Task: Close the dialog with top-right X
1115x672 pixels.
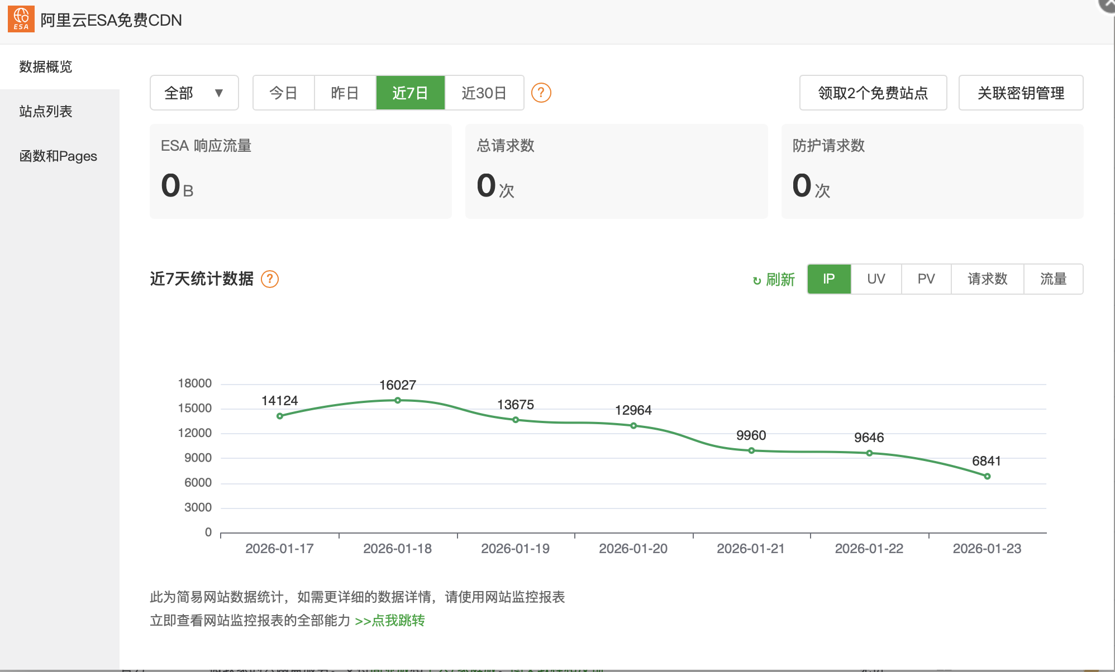Action: (1108, 3)
